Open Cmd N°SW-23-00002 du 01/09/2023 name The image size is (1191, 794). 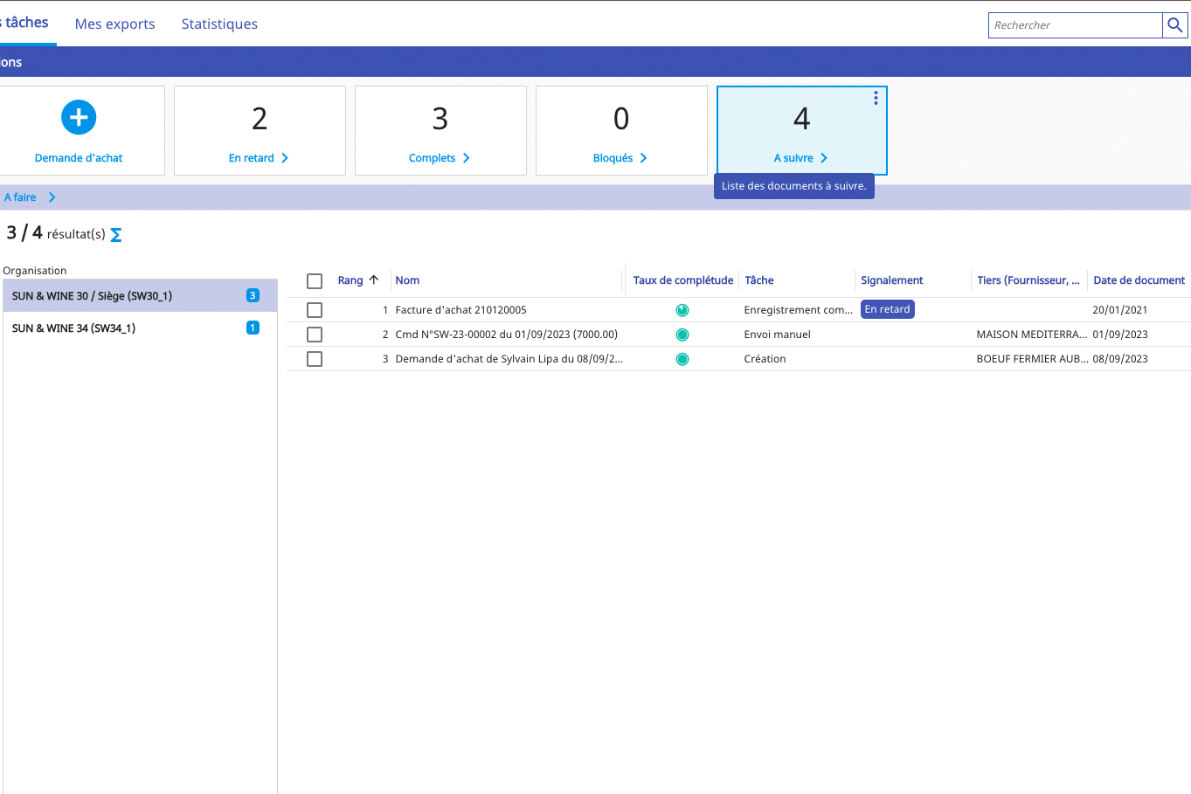507,335
